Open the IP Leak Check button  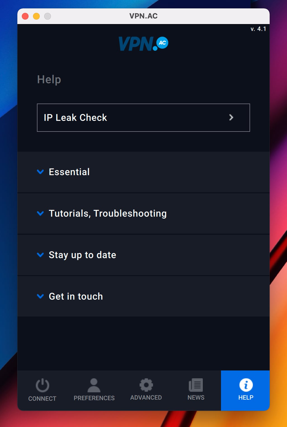coord(143,118)
